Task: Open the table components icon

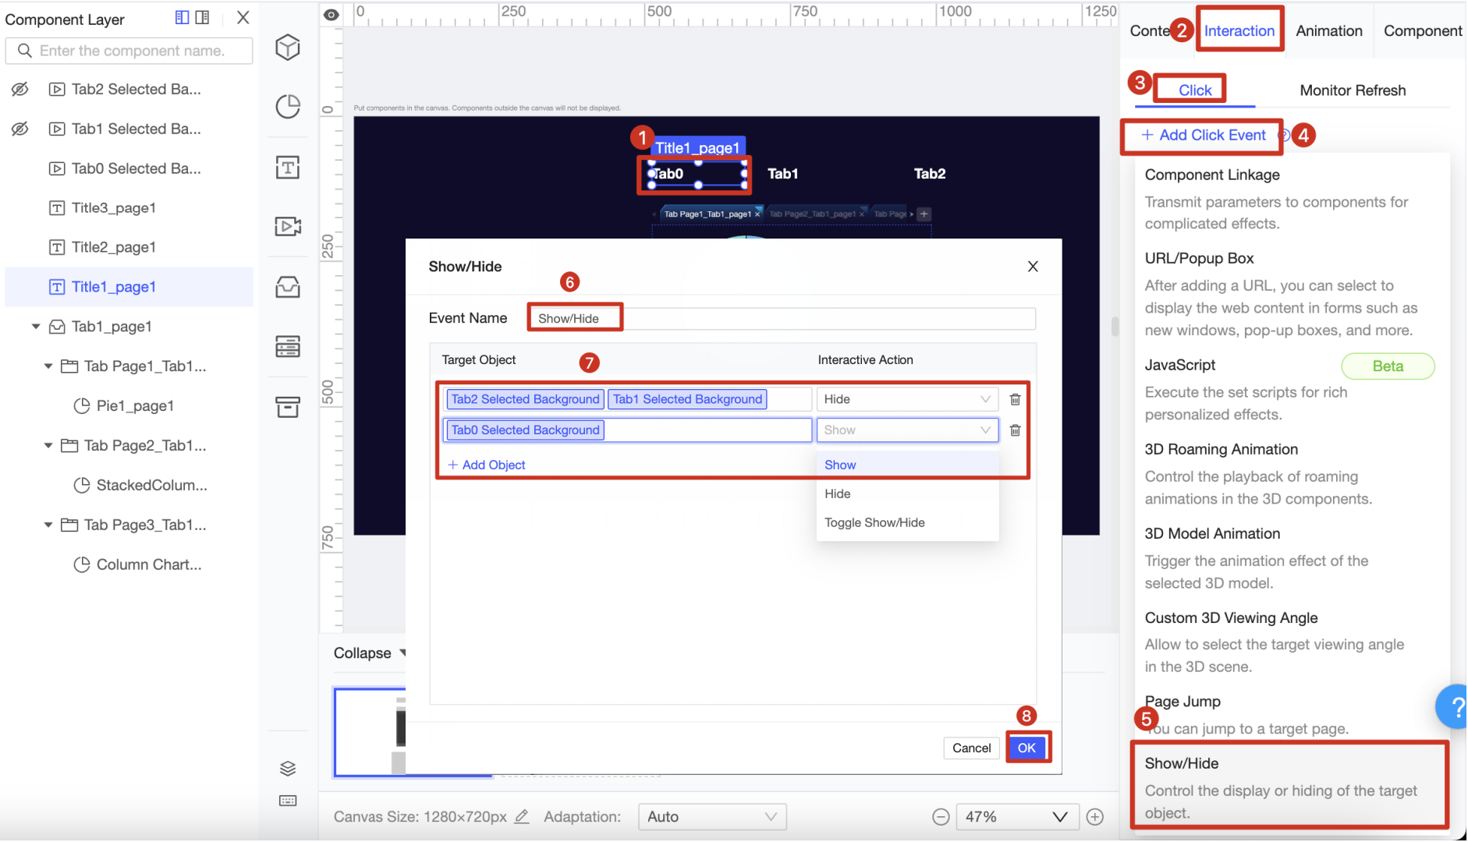Action: click(288, 346)
